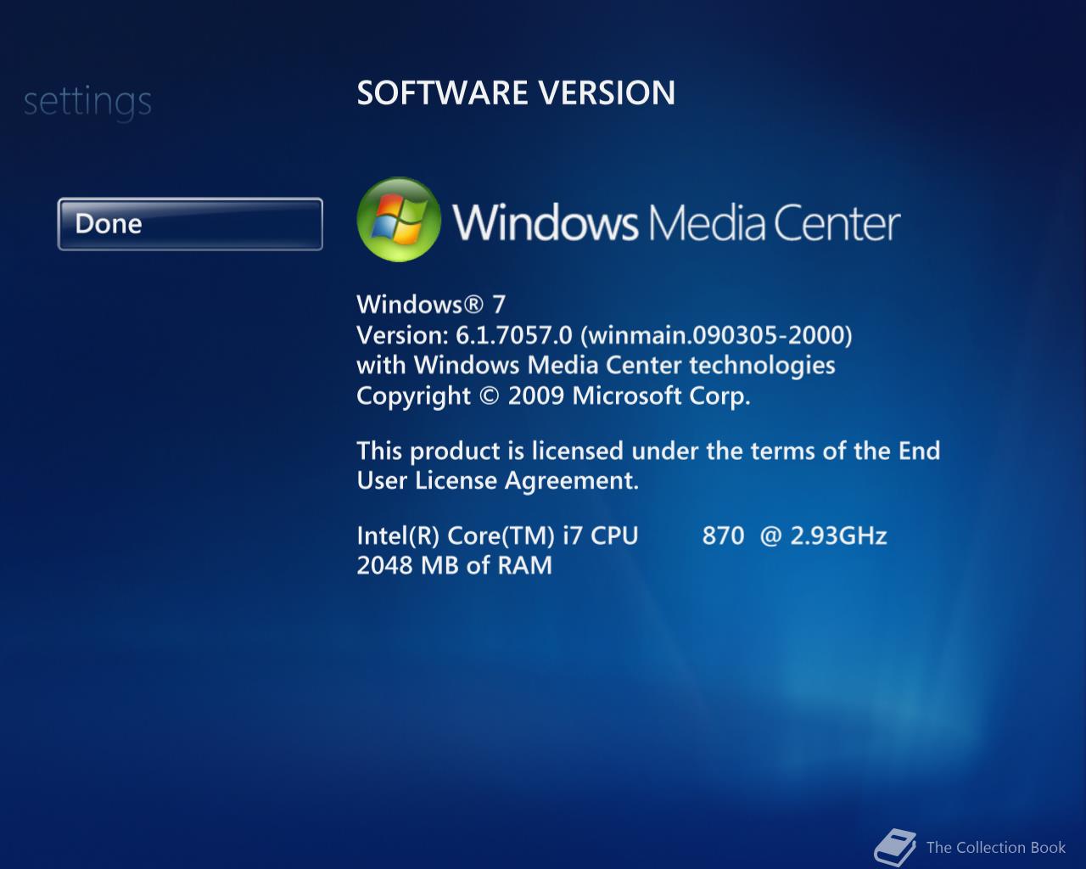Select the 2048 MB of RAM line

(454, 565)
